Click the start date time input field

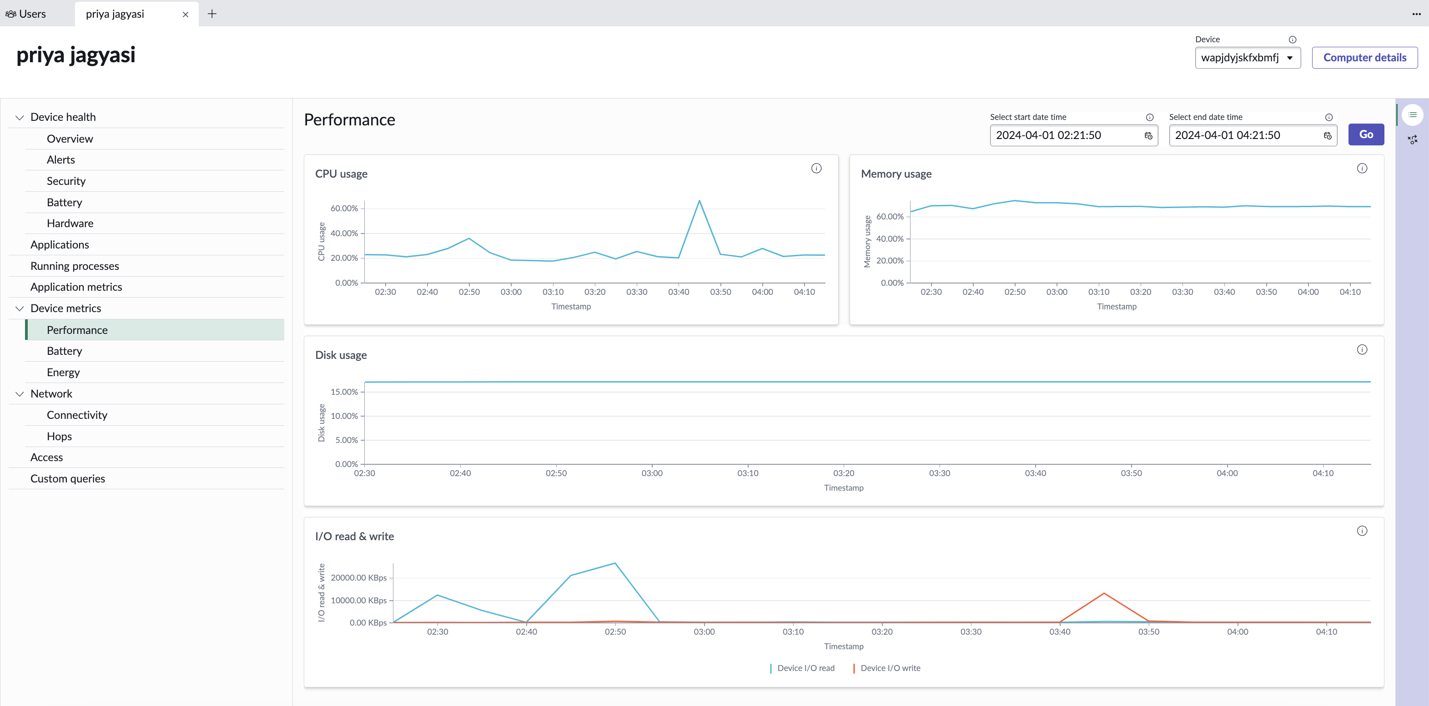click(1073, 136)
